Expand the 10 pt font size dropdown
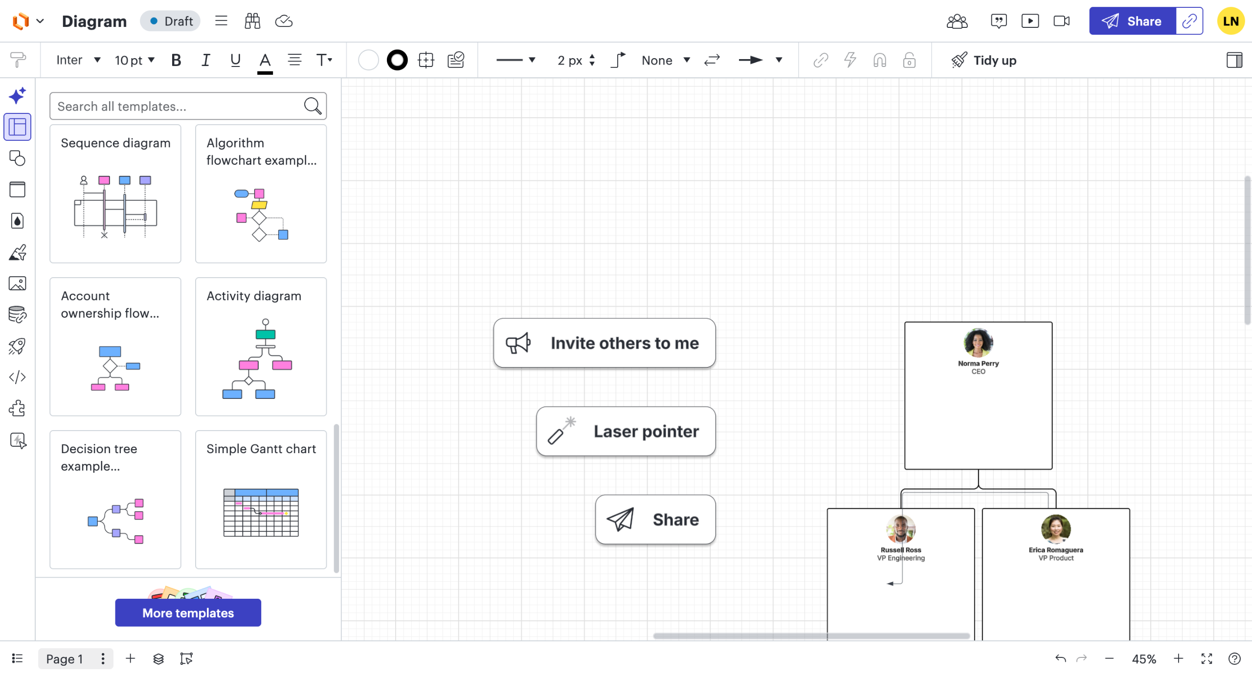The width and height of the screenshot is (1252, 676). pyautogui.click(x=134, y=60)
